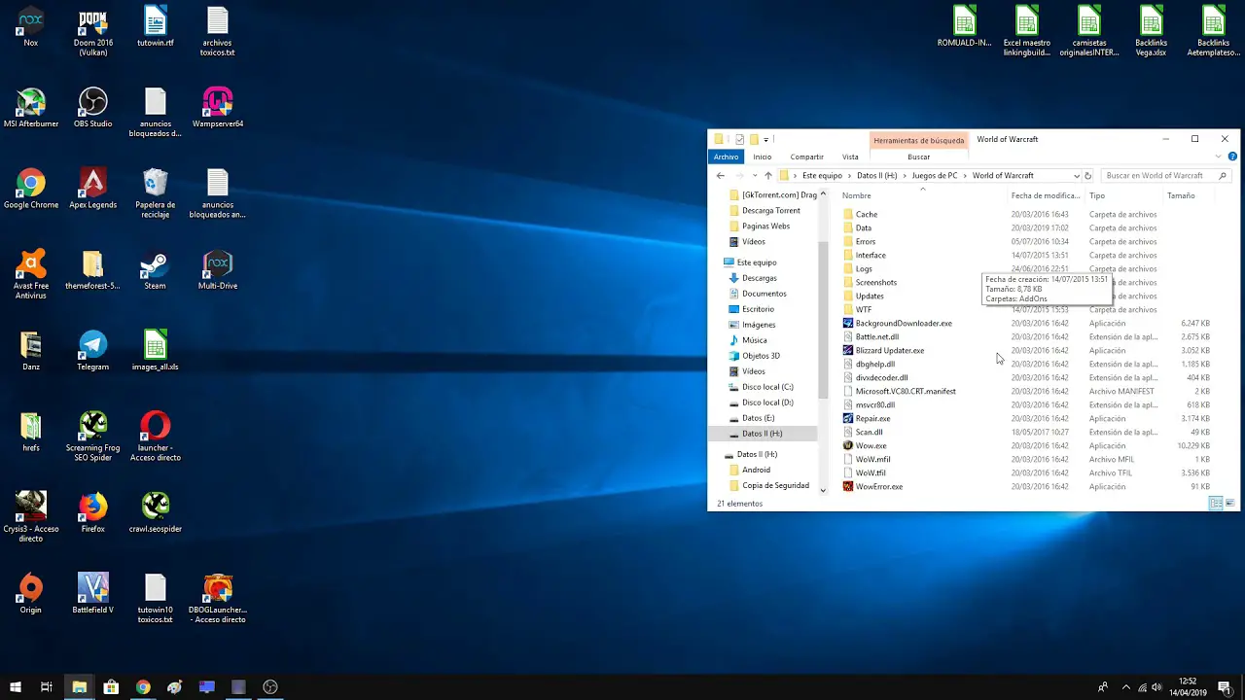Open Crysis3 Acceso directo shortcut
1245x700 pixels.
(30, 518)
